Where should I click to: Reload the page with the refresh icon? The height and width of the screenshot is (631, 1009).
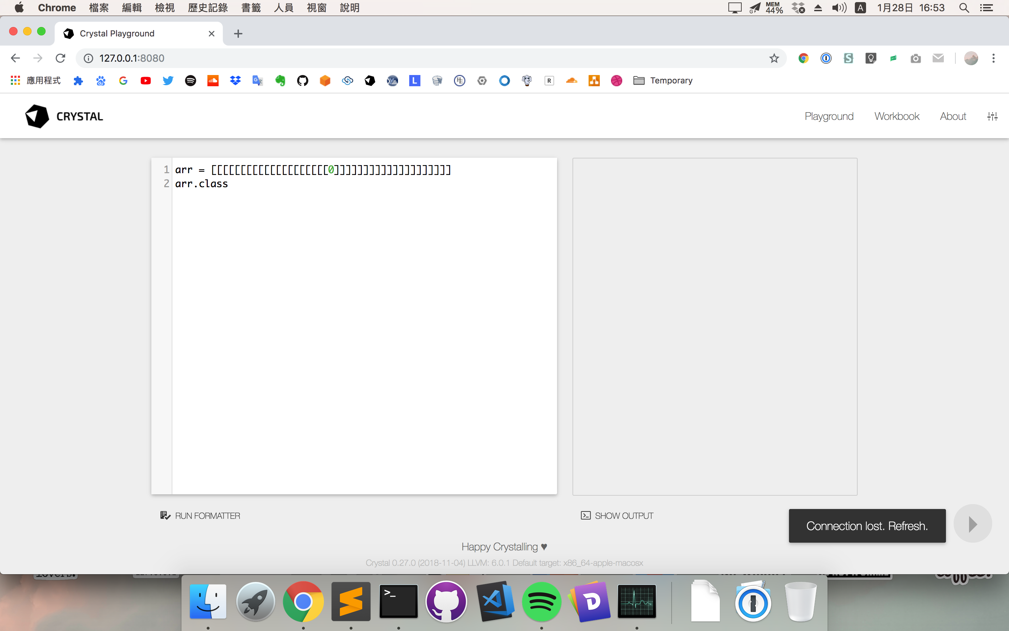coord(61,58)
